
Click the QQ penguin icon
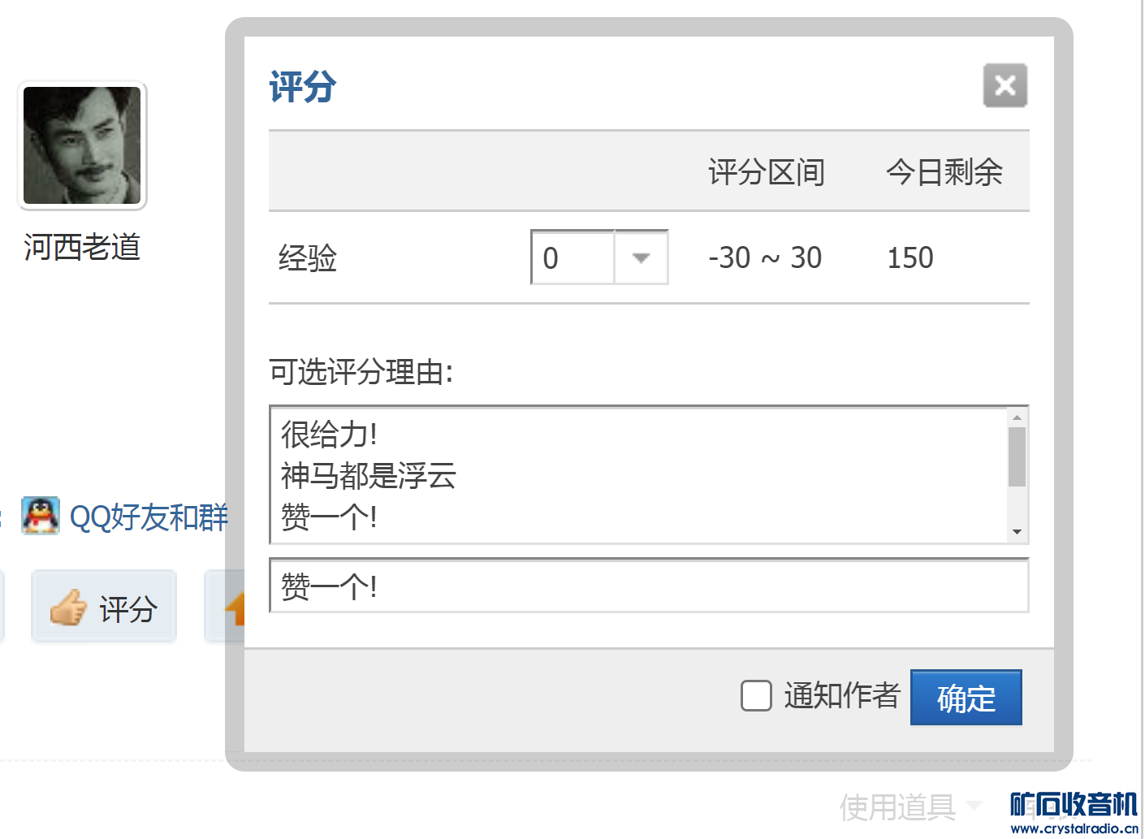[41, 517]
